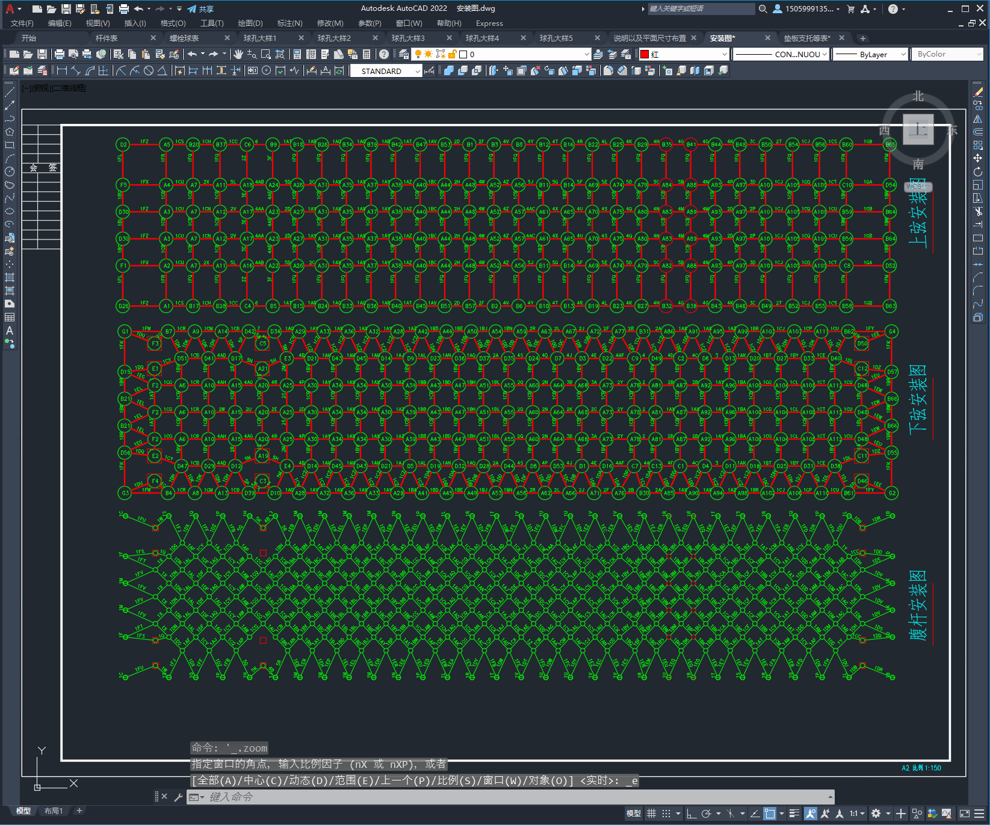Click the red color swatch in color control
990x825 pixels.
tap(645, 54)
